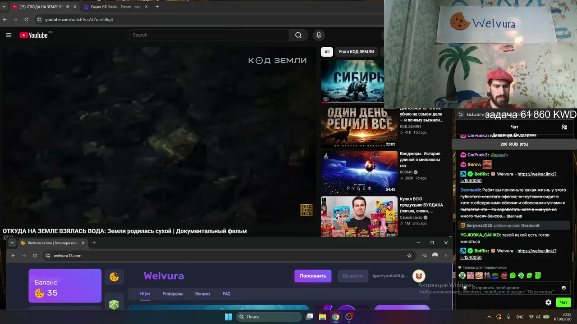Image resolution: width=577 pixels, height=324 pixels.
Task: Open the Chrome three-dot menu in the Welvura window
Action: pyautogui.click(x=446, y=256)
